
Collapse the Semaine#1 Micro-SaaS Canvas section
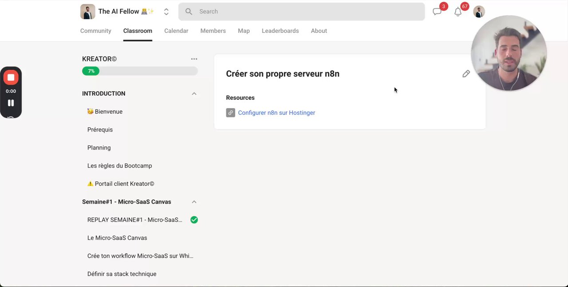coord(194,202)
